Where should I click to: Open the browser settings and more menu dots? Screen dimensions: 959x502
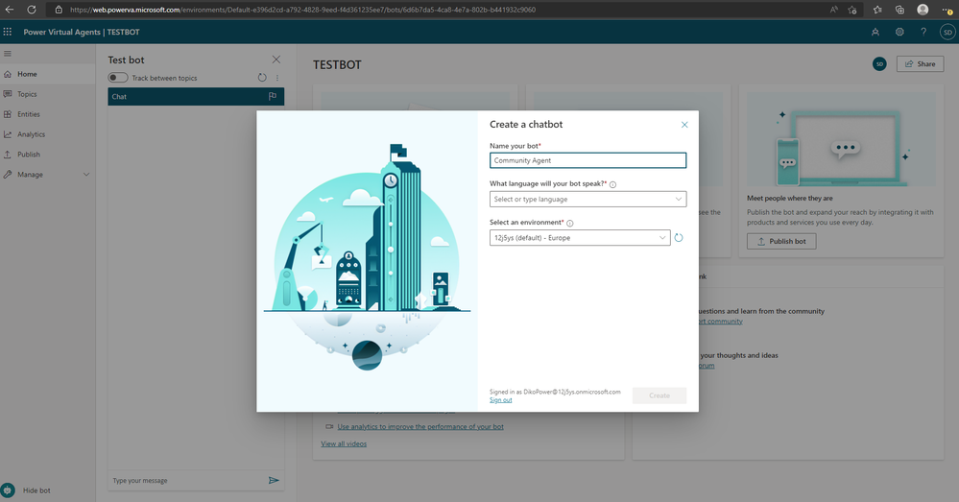click(x=947, y=10)
